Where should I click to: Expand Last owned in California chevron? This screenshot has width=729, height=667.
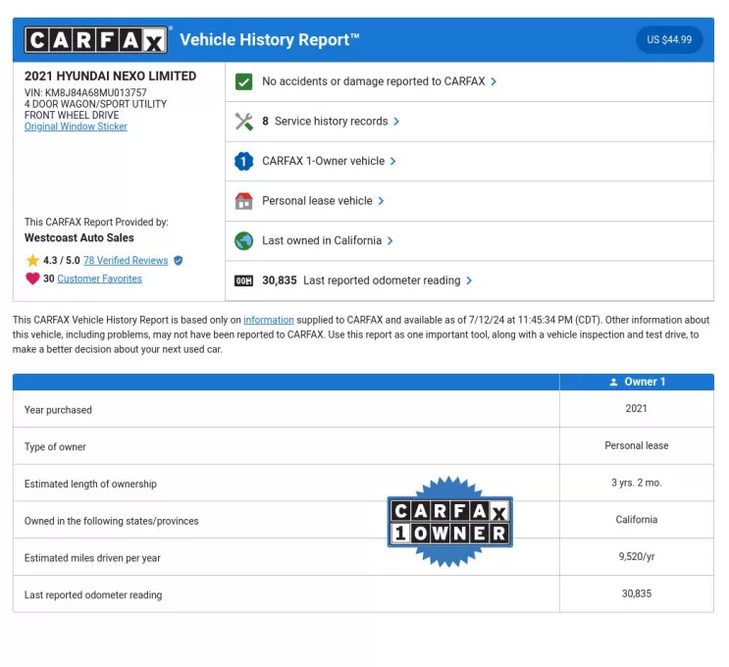(x=391, y=240)
